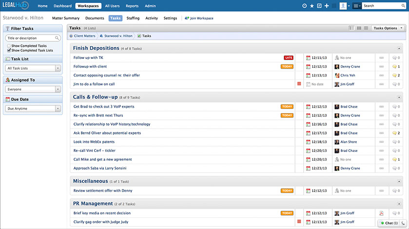This screenshot has width=409, height=229.
Task: Open the Followup with client task
Action: tap(90, 66)
